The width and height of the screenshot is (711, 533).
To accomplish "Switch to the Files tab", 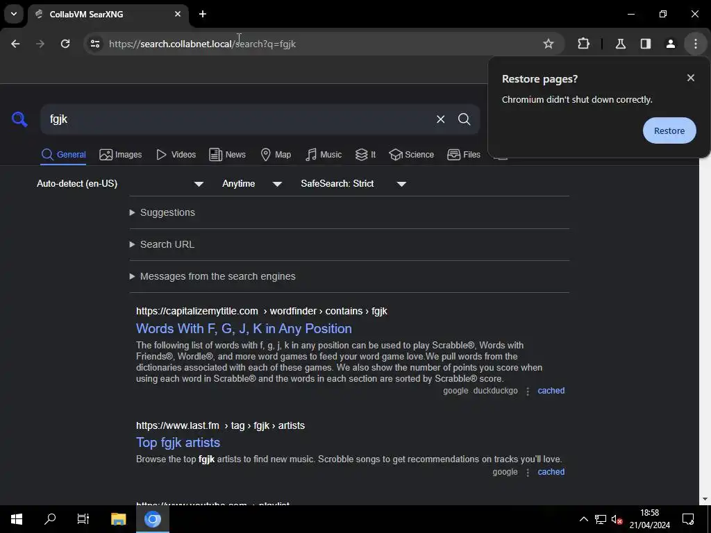I will [463, 155].
